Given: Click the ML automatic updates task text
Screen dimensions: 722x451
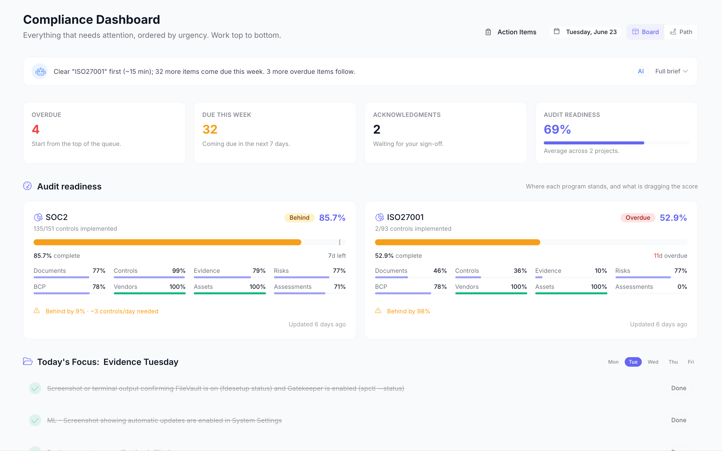Looking at the screenshot, I should coord(164,420).
